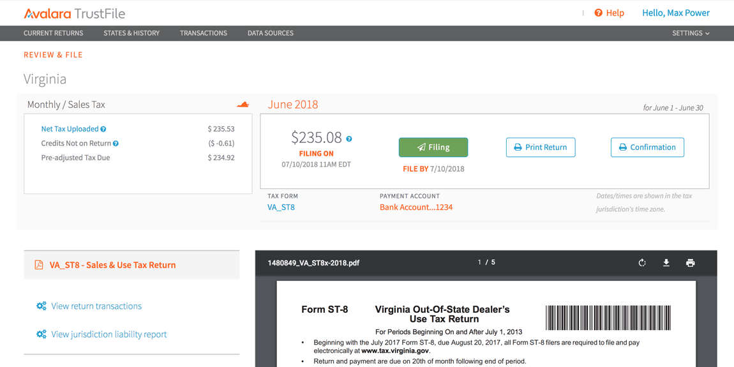The image size is (734, 367).
Task: Open the Confirmation button
Action: pyautogui.click(x=647, y=147)
